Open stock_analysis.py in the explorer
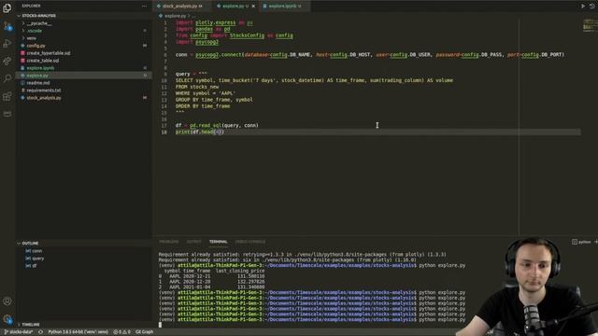Viewport: 598px width, 336px height. click(x=83, y=98)
